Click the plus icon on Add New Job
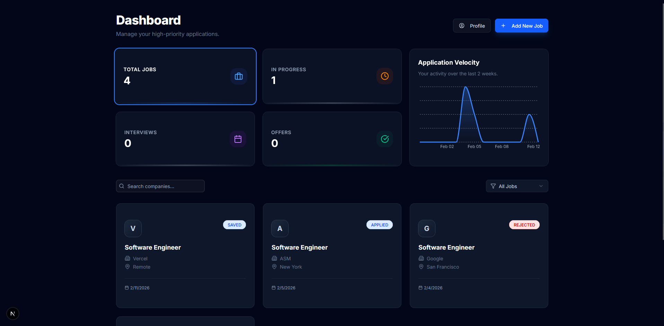This screenshot has width=664, height=326. [503, 26]
